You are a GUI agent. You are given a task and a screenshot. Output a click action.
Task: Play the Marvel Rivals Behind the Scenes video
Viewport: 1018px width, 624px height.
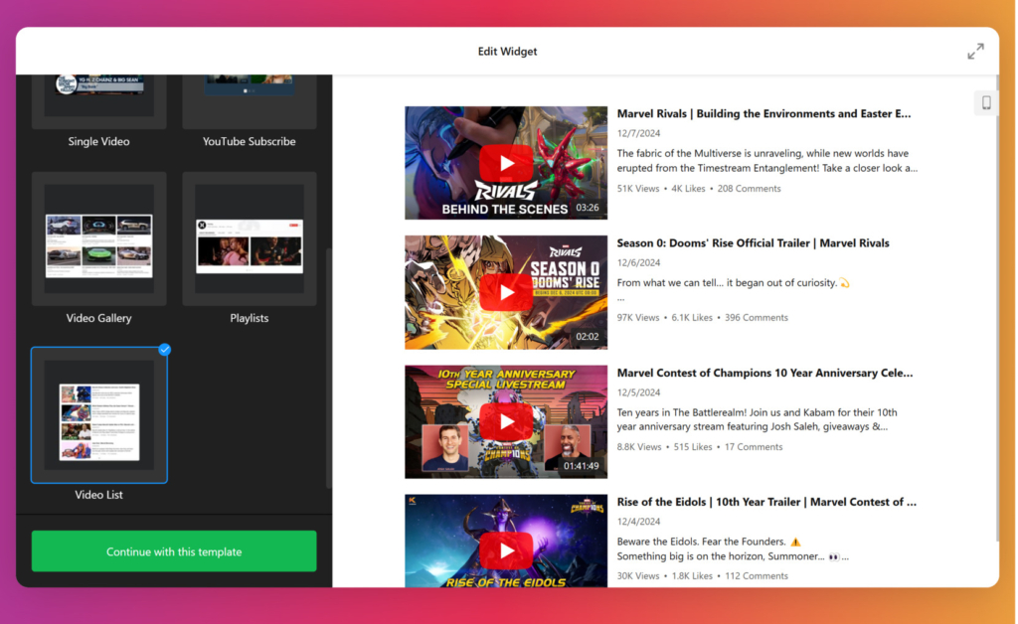pos(505,162)
